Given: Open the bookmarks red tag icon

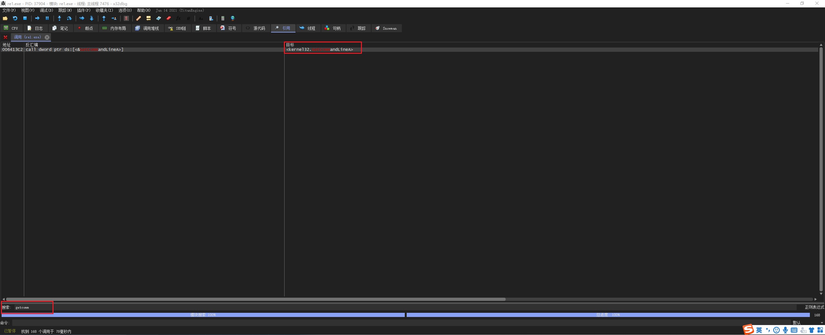Looking at the screenshot, I should click(169, 18).
